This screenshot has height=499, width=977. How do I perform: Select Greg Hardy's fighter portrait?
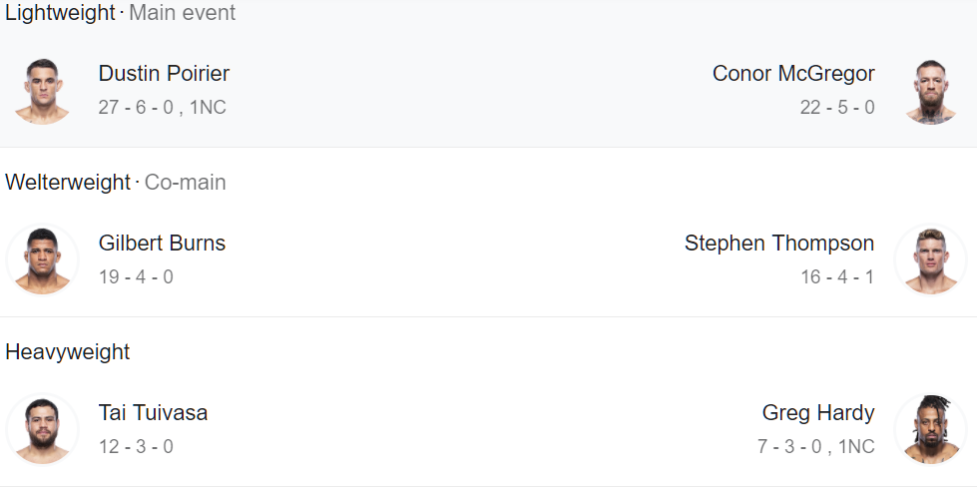tap(930, 430)
